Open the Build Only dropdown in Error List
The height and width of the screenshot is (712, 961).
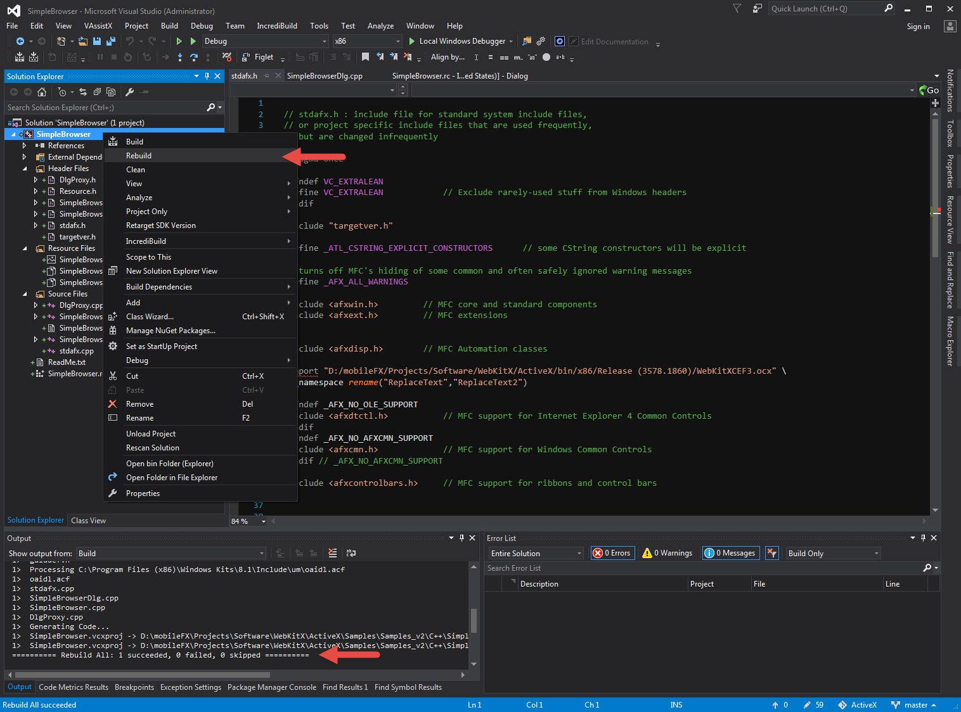[833, 553]
